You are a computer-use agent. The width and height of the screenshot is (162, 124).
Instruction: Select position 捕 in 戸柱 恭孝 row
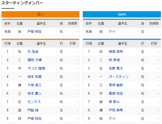[101, 110]
